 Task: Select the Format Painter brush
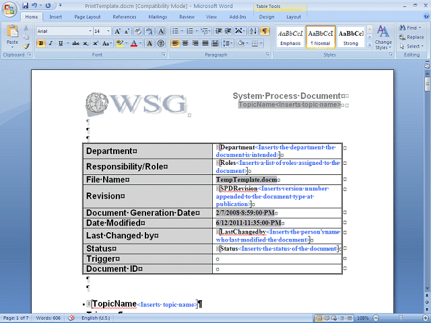coord(26,46)
